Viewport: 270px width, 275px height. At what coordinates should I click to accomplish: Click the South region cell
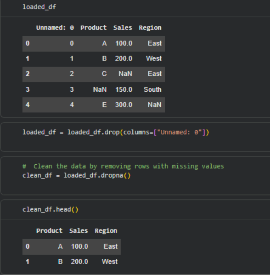pyautogui.click(x=152, y=89)
